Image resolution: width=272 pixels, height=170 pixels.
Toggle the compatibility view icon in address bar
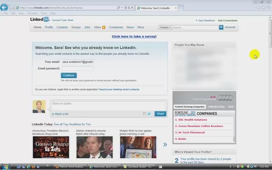126,8
